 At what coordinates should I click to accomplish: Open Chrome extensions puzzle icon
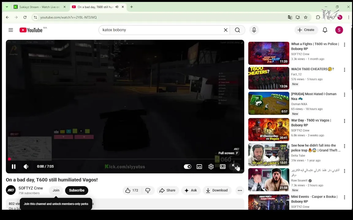coord(318,17)
